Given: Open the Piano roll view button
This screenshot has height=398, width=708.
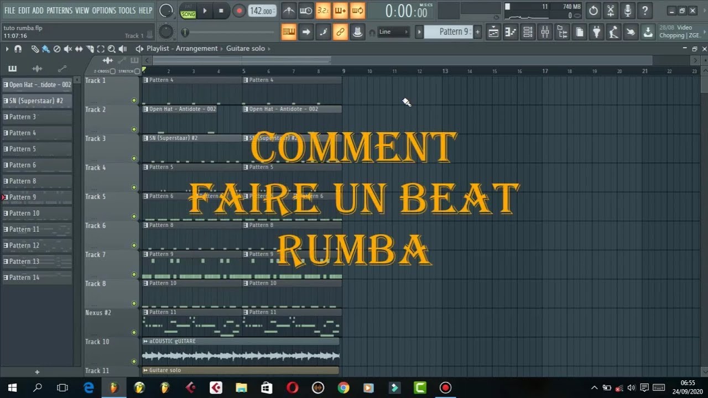Looking at the screenshot, I should tap(511, 32).
